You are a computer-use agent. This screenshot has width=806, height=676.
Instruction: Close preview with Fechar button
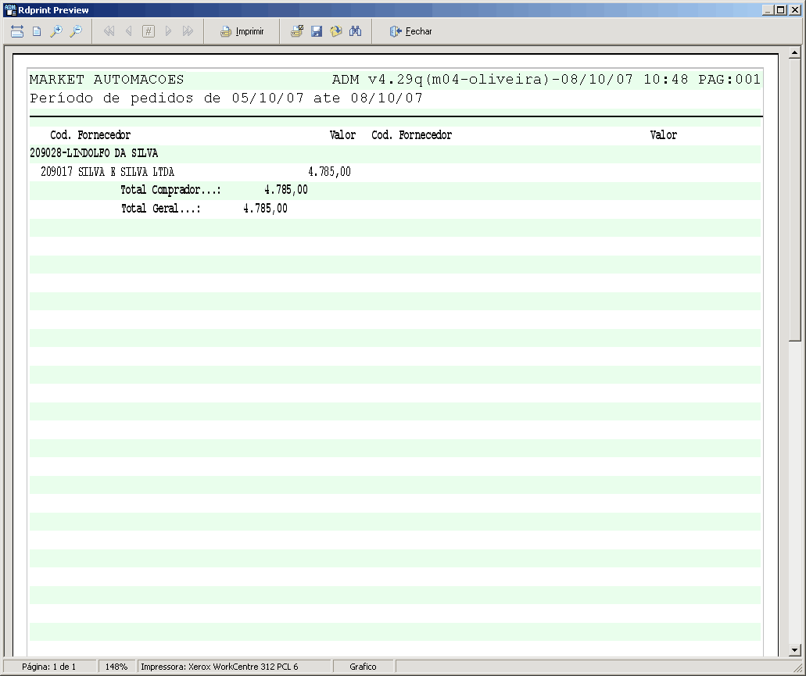tap(410, 31)
